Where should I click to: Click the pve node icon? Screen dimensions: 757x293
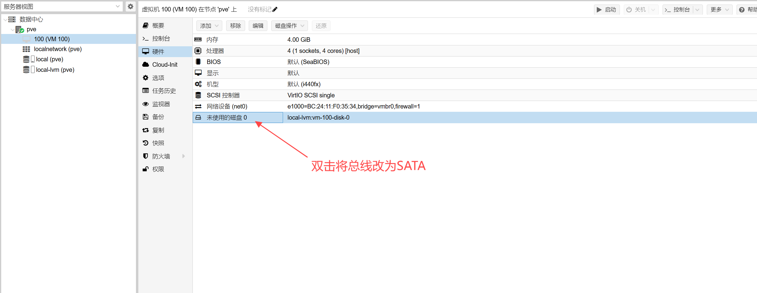tap(20, 29)
